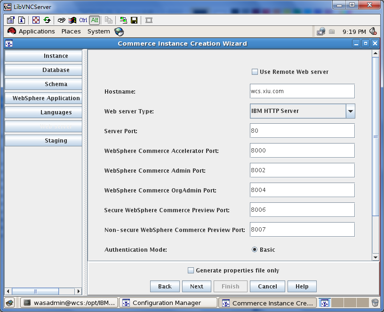
Task: Toggle the Ctrl key button
Action: point(83,20)
